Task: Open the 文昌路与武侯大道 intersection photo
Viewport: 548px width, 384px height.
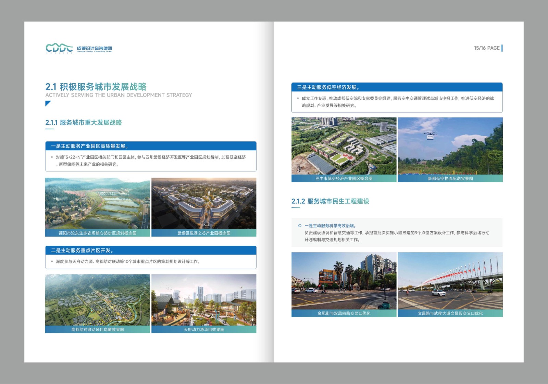Action: click(x=450, y=281)
